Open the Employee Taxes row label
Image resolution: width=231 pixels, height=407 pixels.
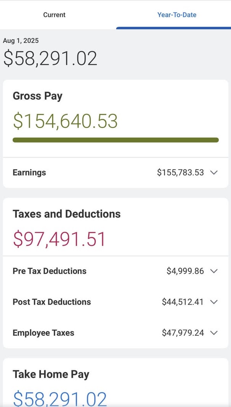pos(43,333)
